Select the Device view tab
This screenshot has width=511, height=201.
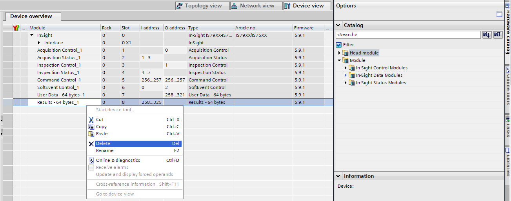pos(306,6)
